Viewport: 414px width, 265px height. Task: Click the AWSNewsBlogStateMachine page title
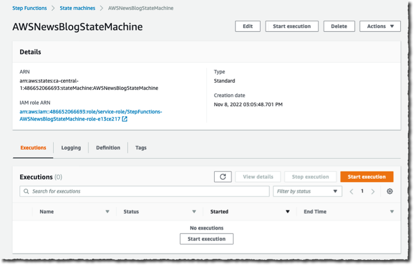pyautogui.click(x=78, y=27)
